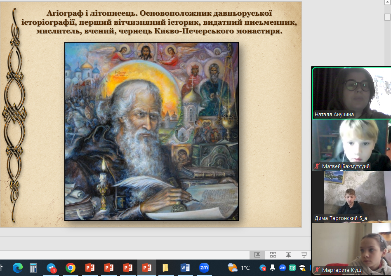This screenshot has height=276, width=391.
Task: Click the green tray icon beside the Zoom tray icon
Action: [292, 268]
